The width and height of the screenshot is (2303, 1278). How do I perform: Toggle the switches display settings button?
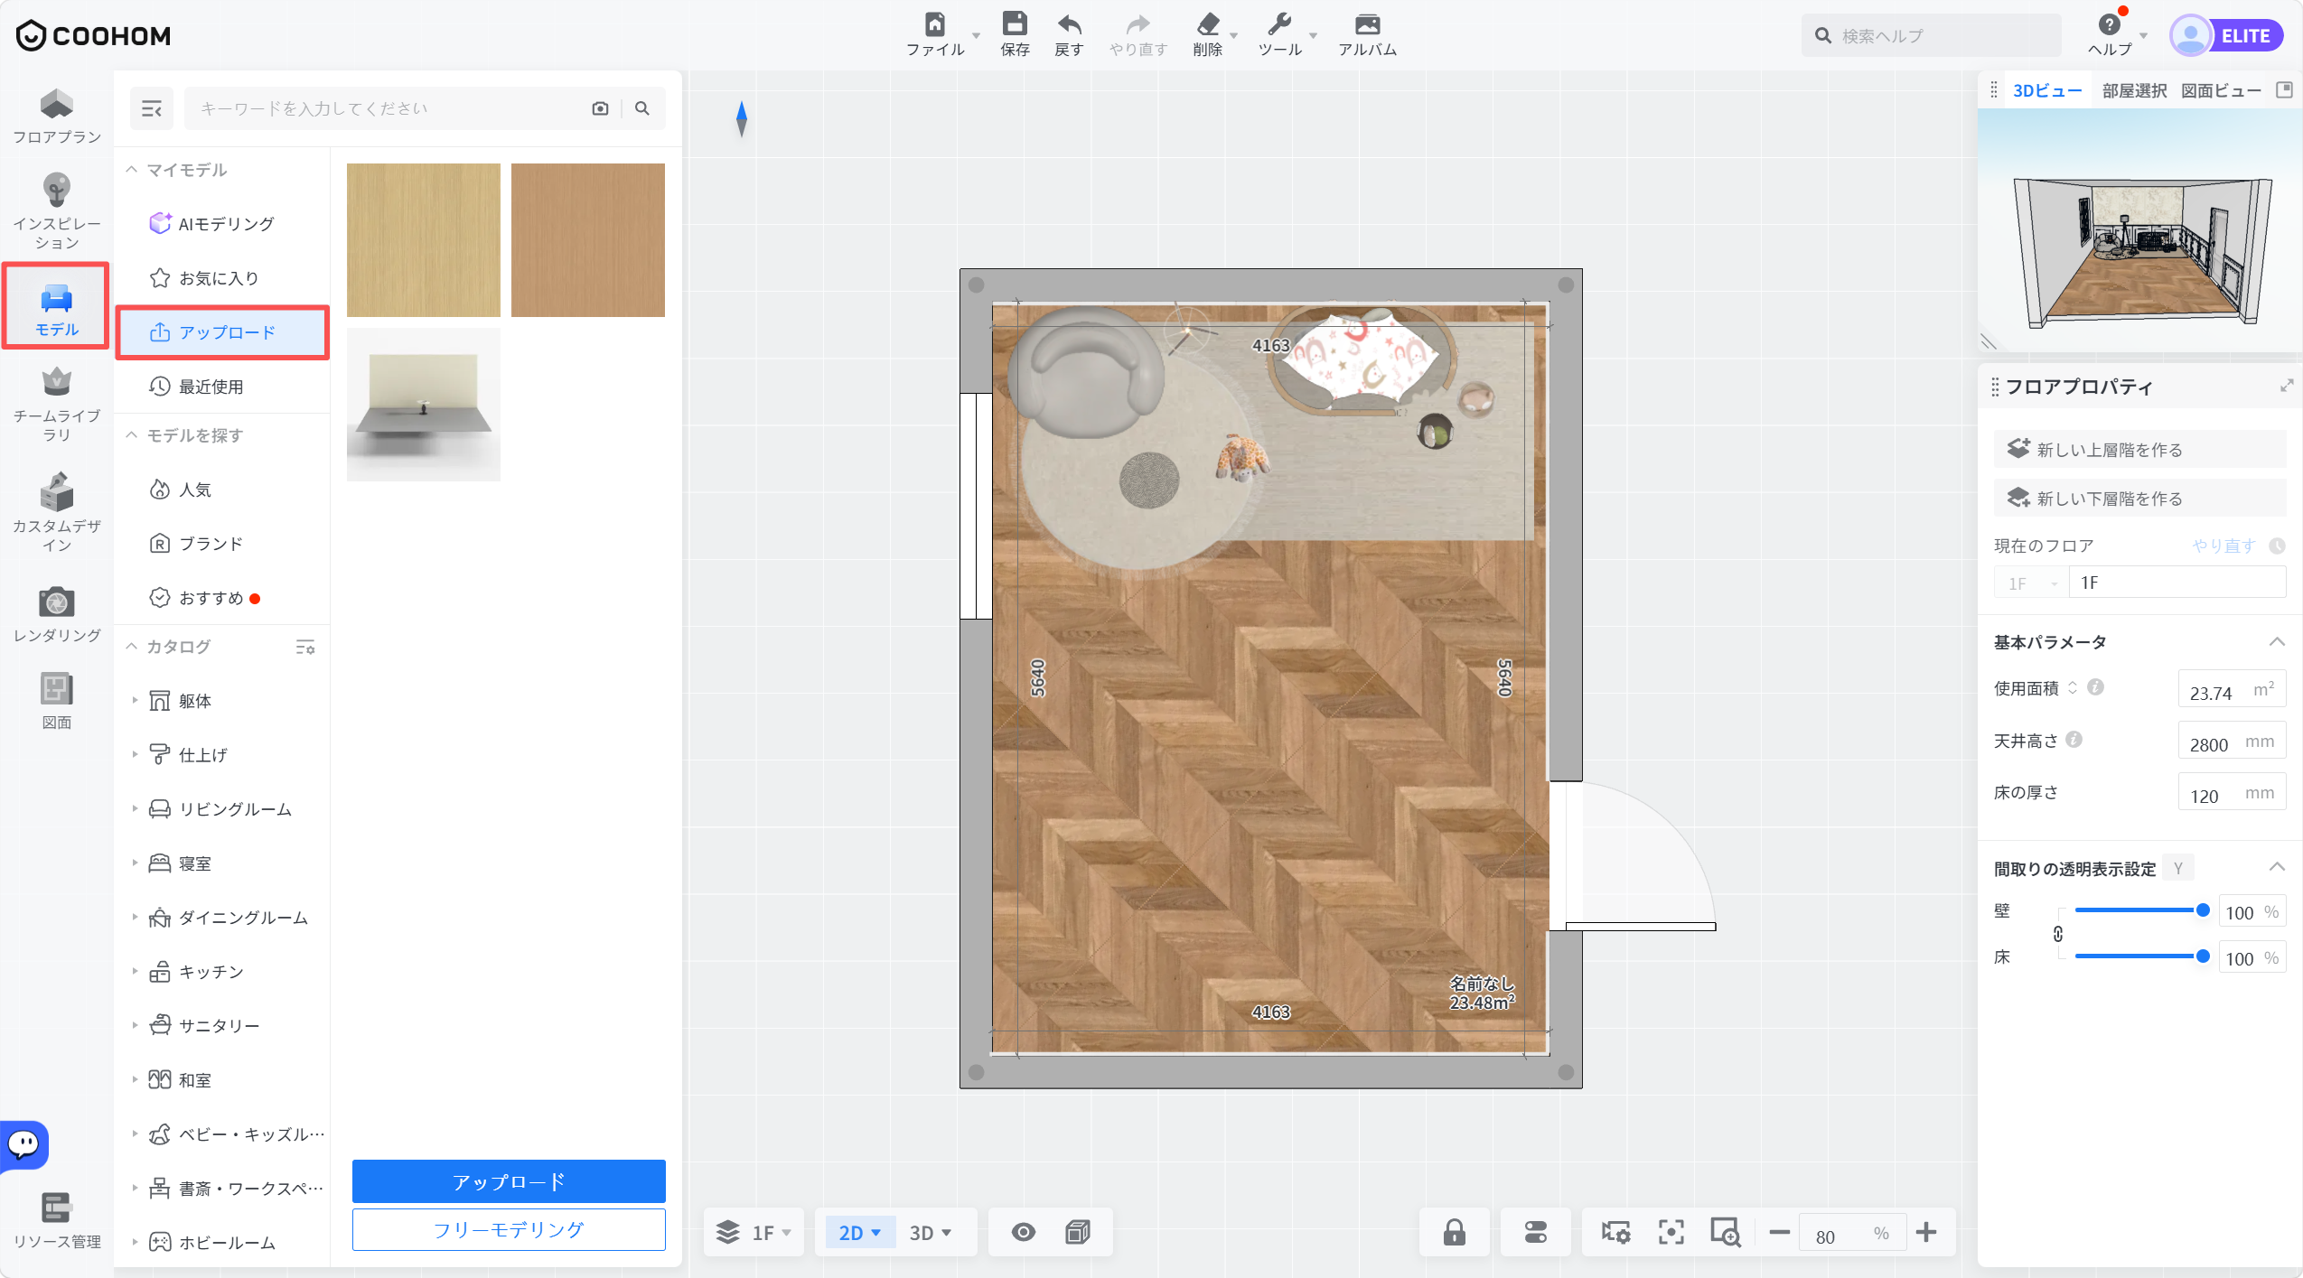coord(1535,1232)
